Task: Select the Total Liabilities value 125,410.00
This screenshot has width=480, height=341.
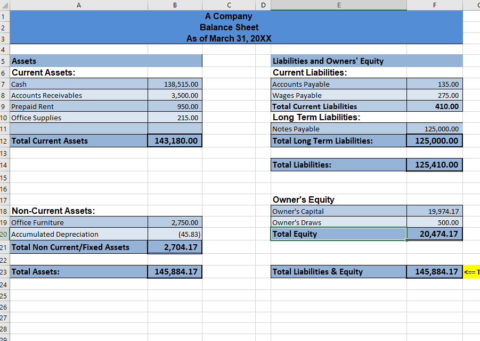Action: click(x=434, y=164)
